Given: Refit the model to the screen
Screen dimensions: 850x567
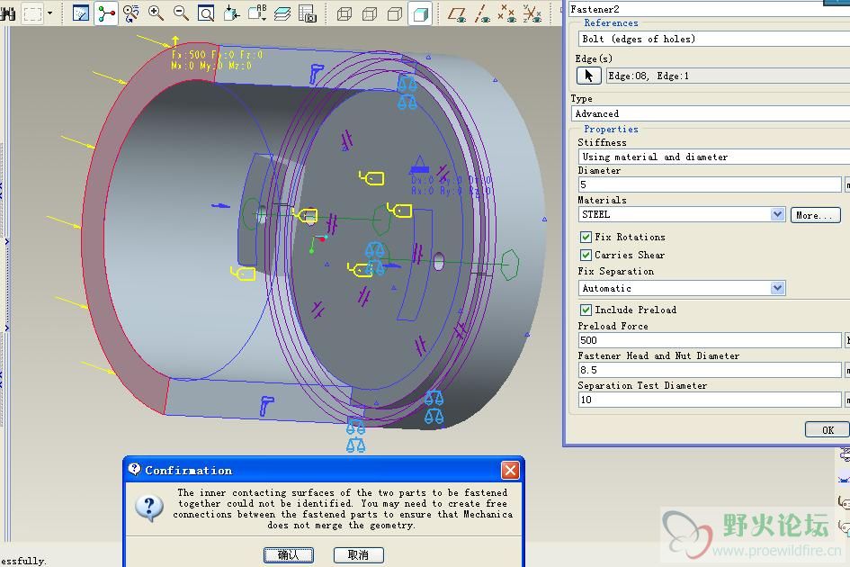Looking at the screenshot, I should pyautogui.click(x=206, y=13).
